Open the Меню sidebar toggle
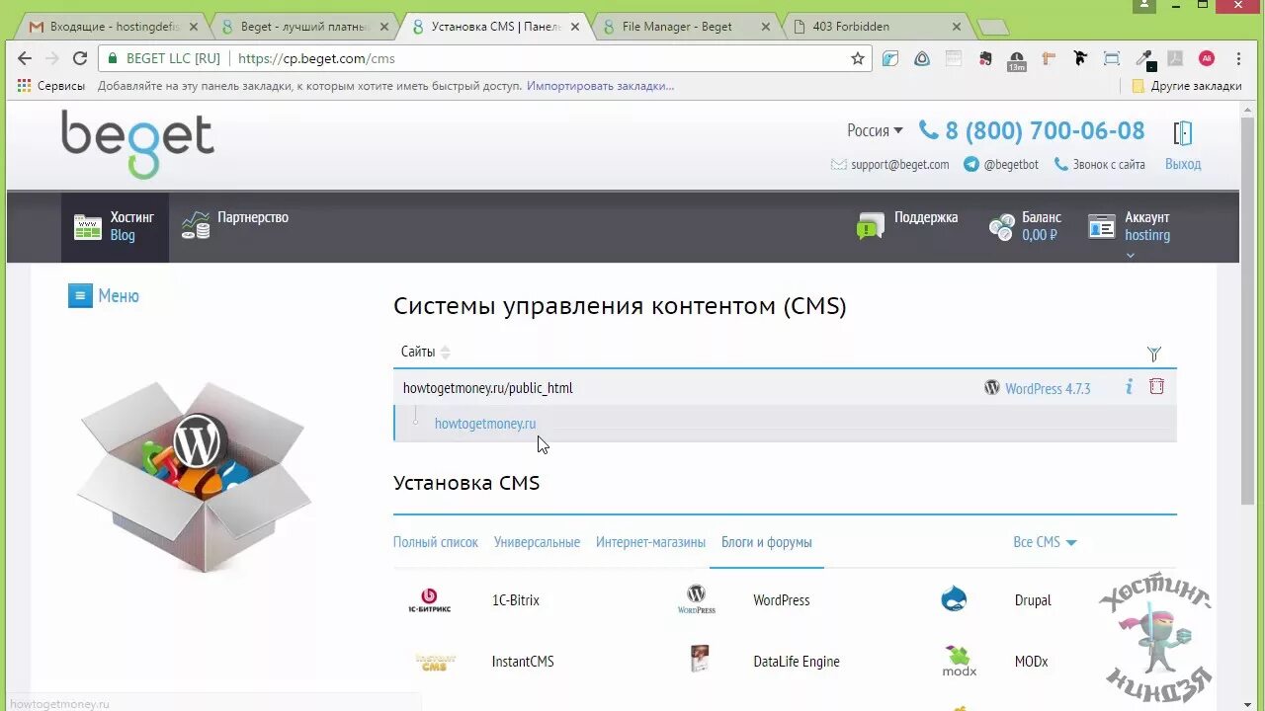The height and width of the screenshot is (711, 1265). tap(104, 295)
